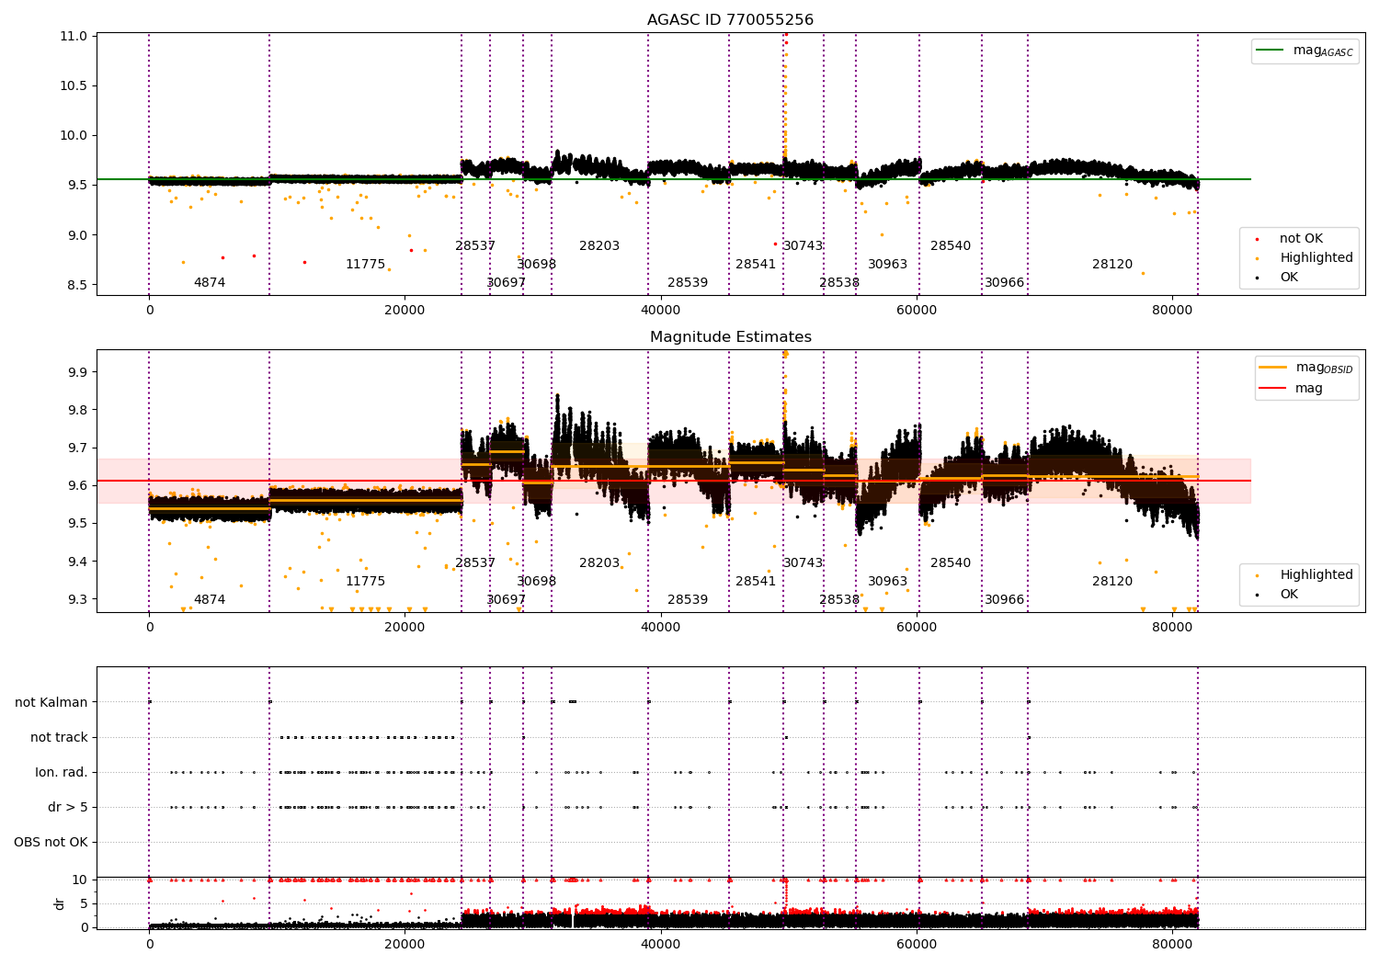Image resolution: width=1379 pixels, height=965 pixels.
Task: Click the 'not track' row label
Action: click(59, 737)
